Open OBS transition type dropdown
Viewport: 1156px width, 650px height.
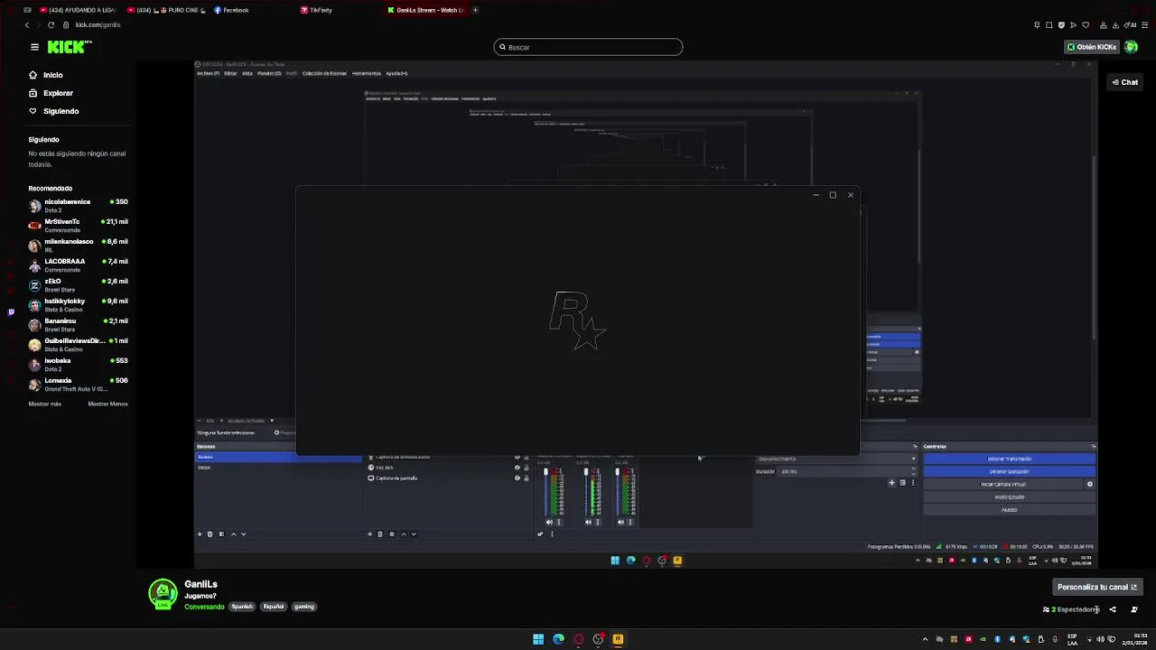[836, 459]
